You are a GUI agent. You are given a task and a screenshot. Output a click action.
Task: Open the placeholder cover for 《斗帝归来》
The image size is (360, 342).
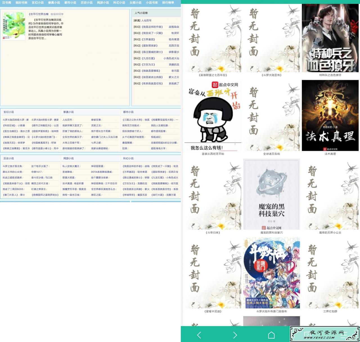(x=213, y=194)
